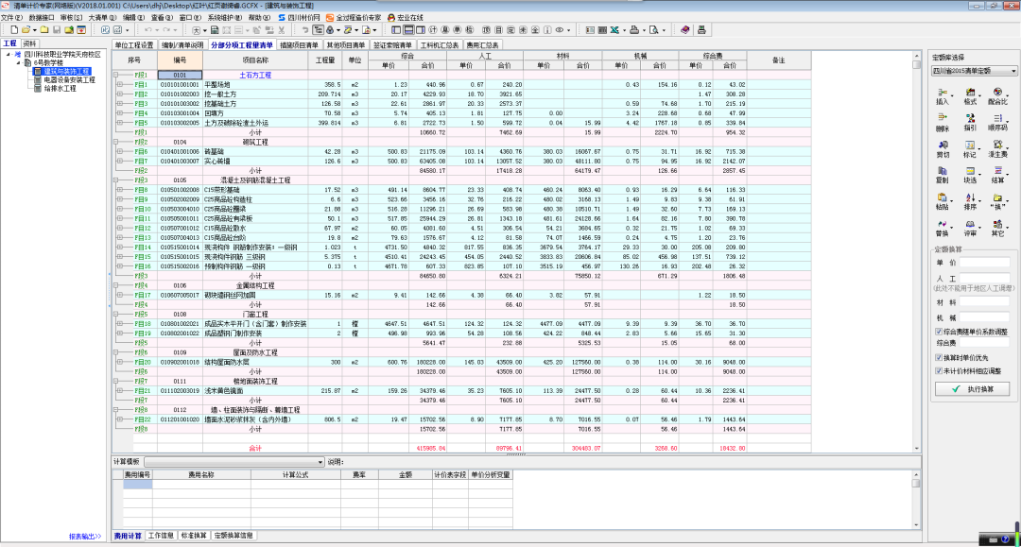
Task: Click the 人工 input field under 定额换算
Action: point(984,279)
